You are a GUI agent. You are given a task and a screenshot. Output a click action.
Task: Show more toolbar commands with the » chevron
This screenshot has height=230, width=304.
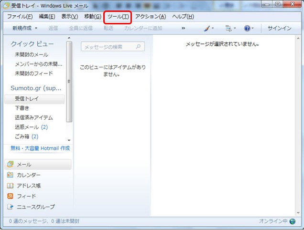coord(183,28)
